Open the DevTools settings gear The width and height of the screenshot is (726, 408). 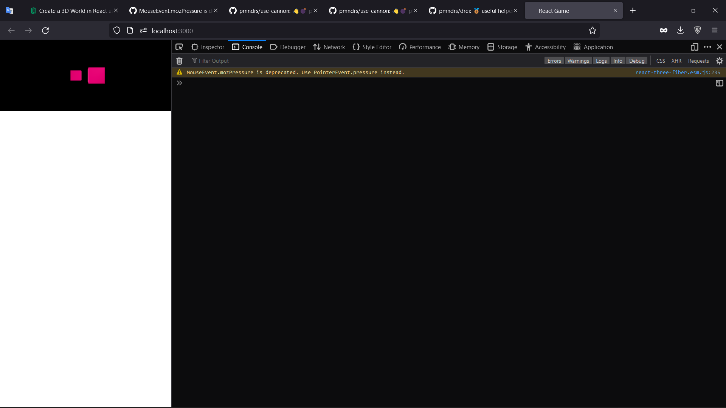tap(720, 60)
